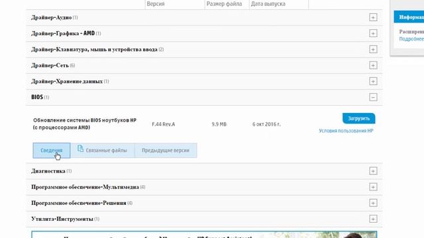Click the file icon beside Связанные файлы
Image resolution: width=424 pixels, height=238 pixels.
pos(80,148)
